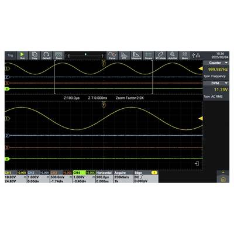Switch to XY Mode icon
The width and height of the screenshot is (234, 234).
pyautogui.click(x=160, y=56)
